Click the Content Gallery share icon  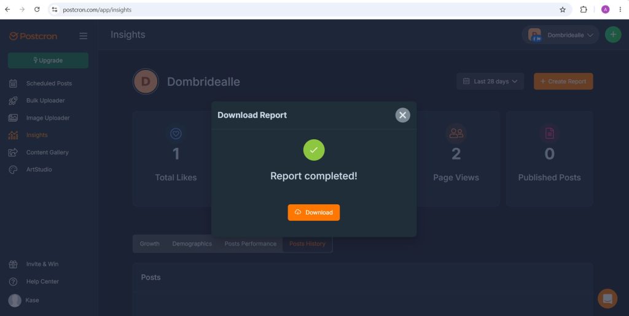coord(14,152)
